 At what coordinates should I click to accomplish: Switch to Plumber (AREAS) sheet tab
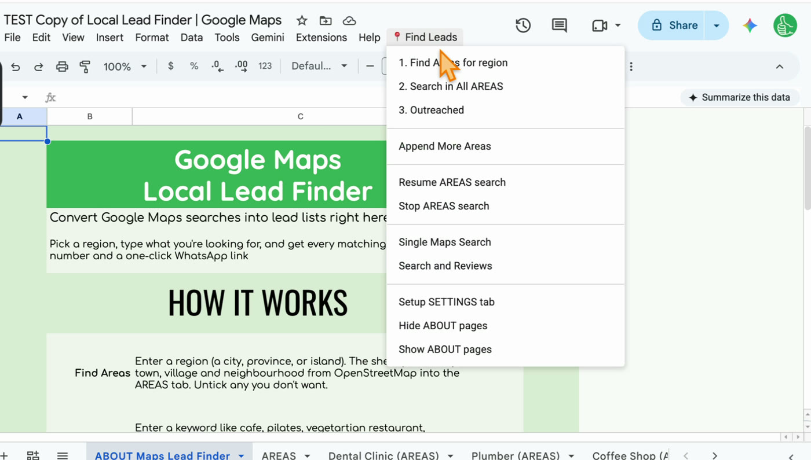[516, 455]
